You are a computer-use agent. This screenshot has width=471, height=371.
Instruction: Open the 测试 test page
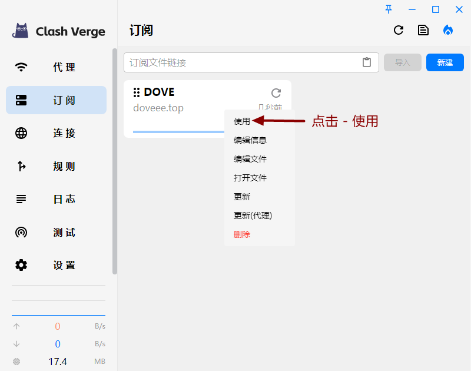coord(56,232)
